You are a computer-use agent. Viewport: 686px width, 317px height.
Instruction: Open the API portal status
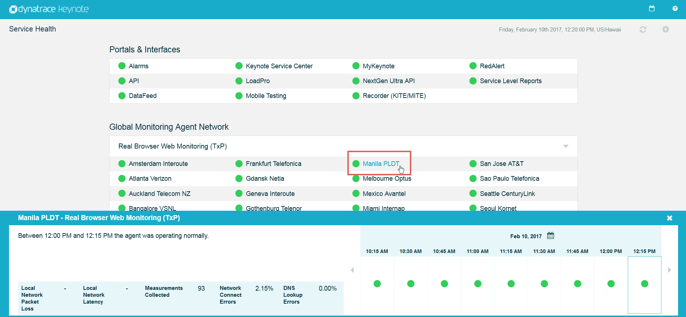click(134, 81)
